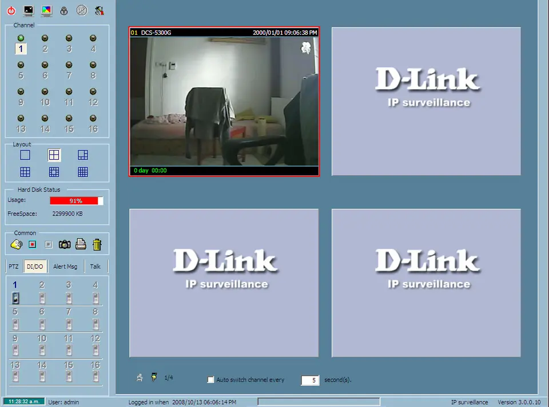The image size is (549, 407).
Task: Start recording with the red record button
Action: (33, 244)
